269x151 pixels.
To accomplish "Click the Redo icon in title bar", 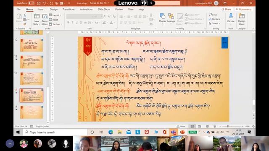I will click(x=51, y=3).
